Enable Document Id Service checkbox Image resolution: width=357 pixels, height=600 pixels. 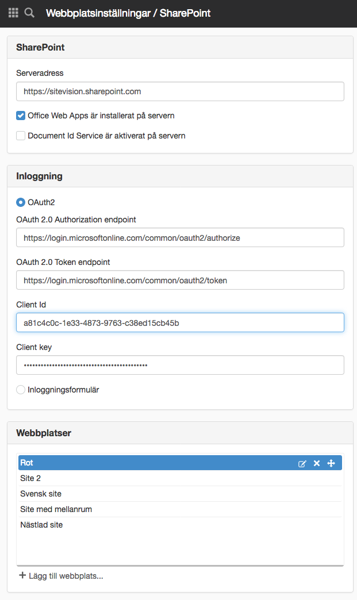click(x=21, y=136)
